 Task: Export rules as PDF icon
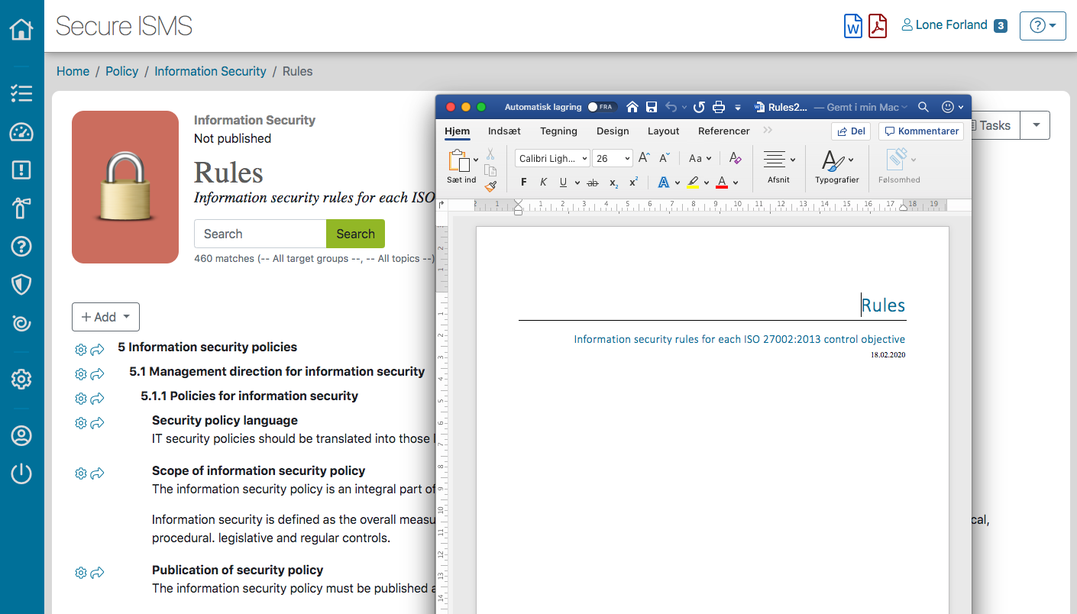(x=878, y=26)
